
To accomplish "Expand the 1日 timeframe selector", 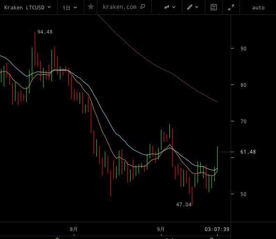I will tap(70, 7).
